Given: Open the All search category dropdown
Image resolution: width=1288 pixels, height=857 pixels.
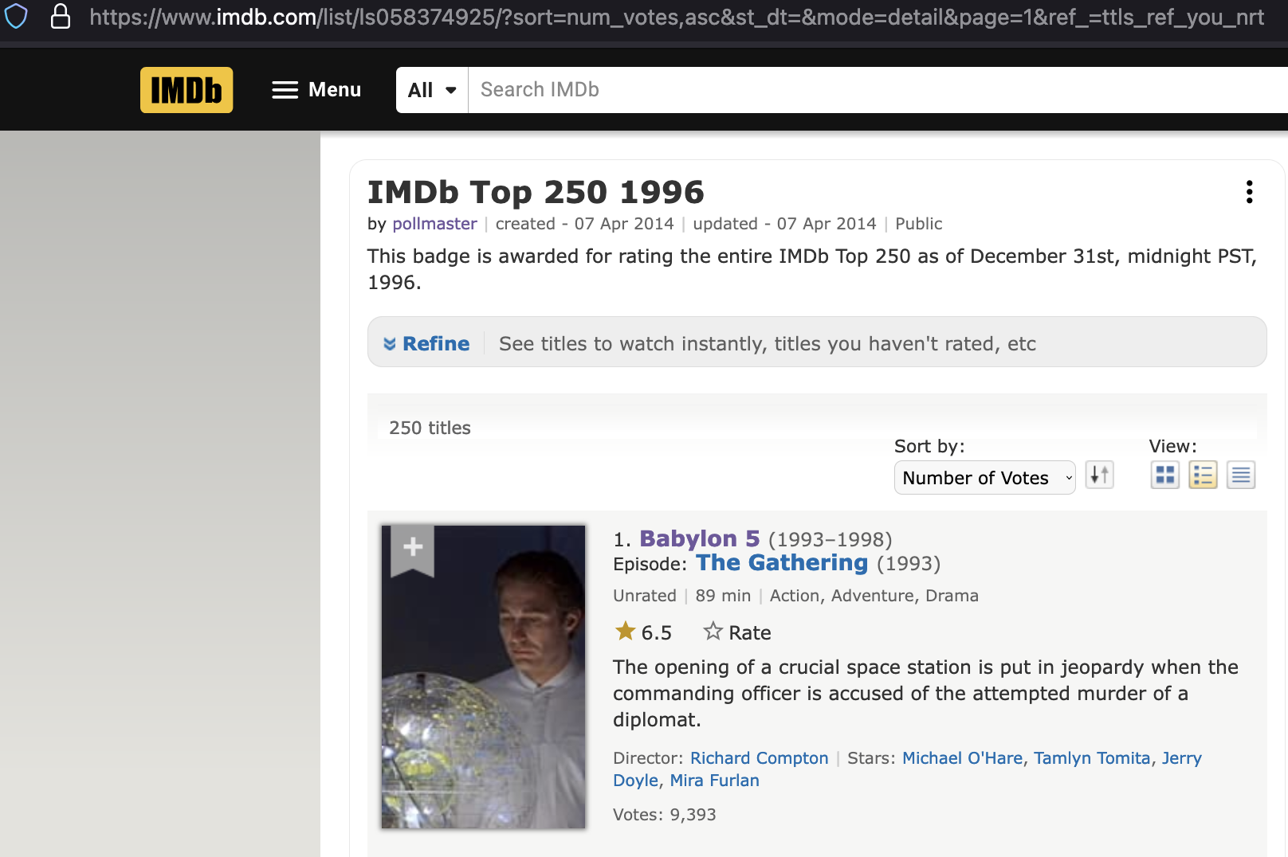Looking at the screenshot, I should tap(430, 90).
